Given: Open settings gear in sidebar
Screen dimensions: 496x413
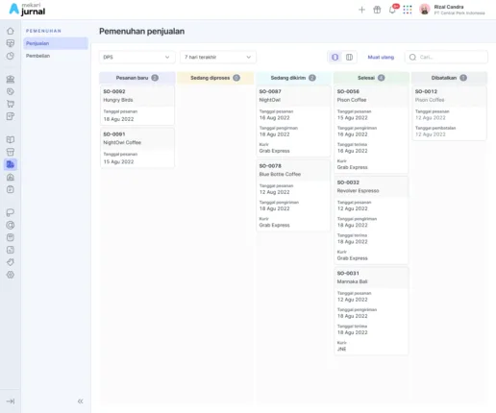Looking at the screenshot, I should 11,275.
